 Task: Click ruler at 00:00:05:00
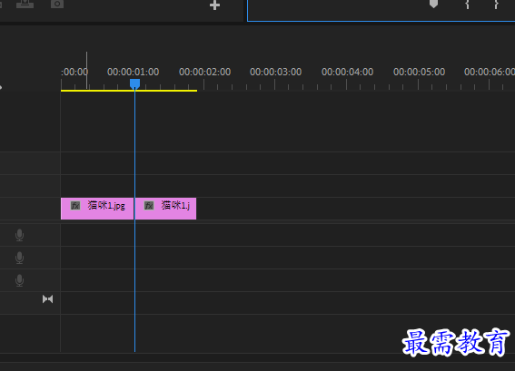tap(419, 72)
